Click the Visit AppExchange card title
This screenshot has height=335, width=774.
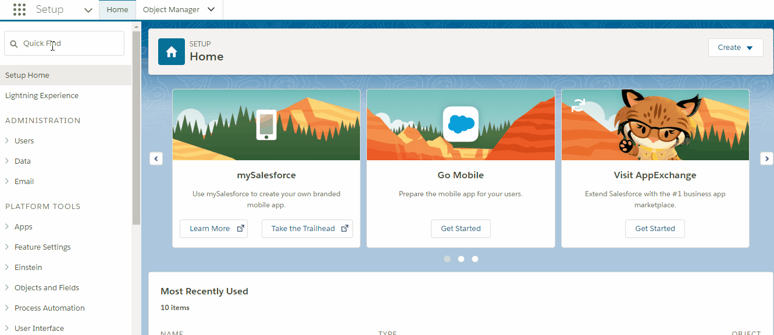(x=655, y=175)
